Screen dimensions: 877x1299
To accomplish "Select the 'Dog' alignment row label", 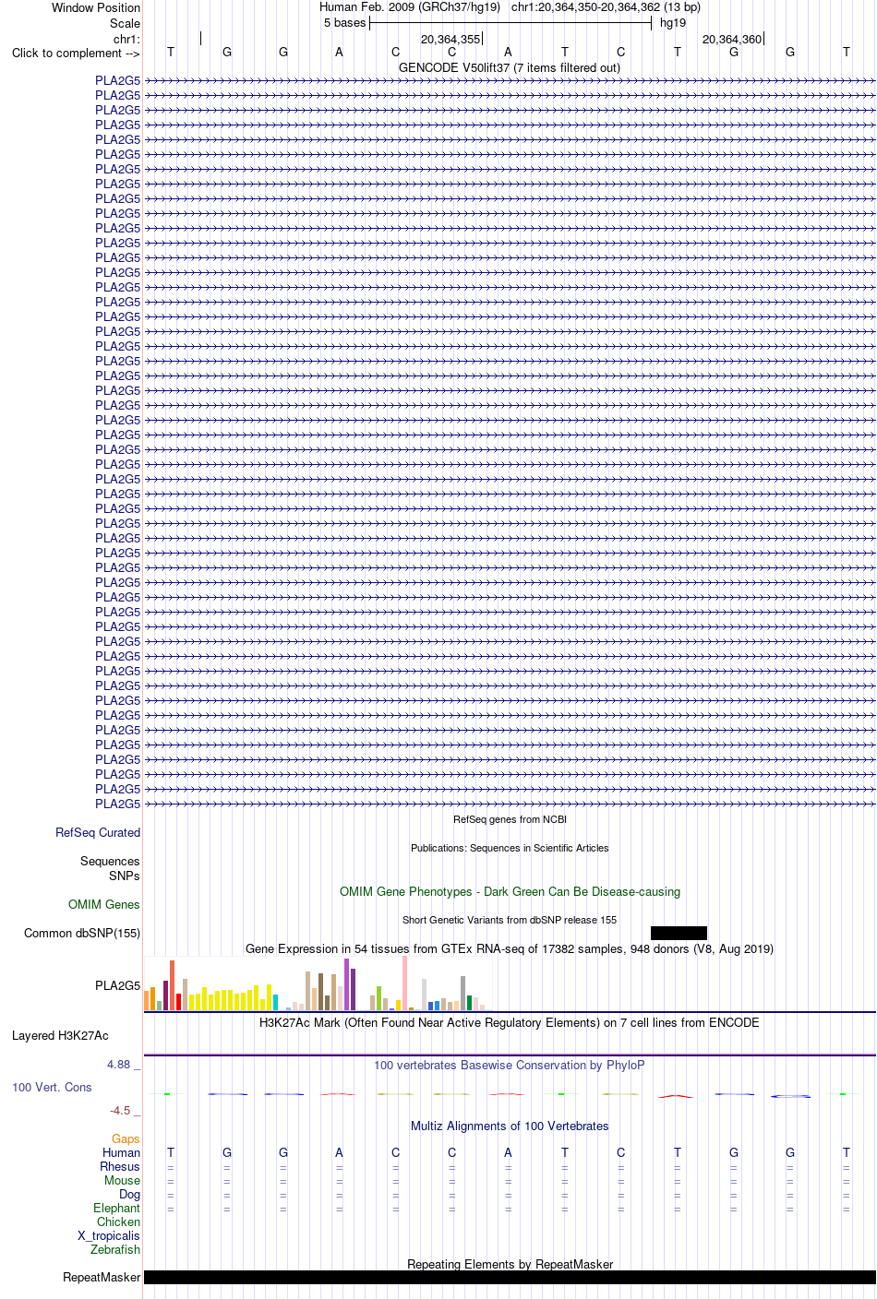I will (130, 1194).
